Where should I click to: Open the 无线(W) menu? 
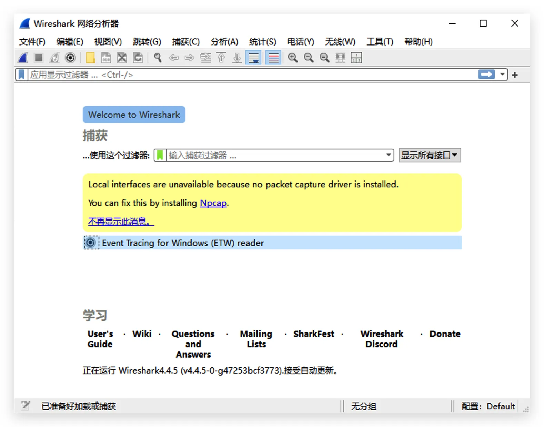coord(340,42)
